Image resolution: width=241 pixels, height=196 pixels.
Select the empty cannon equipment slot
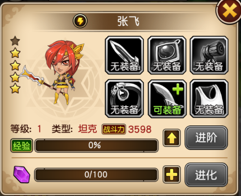point(209,55)
